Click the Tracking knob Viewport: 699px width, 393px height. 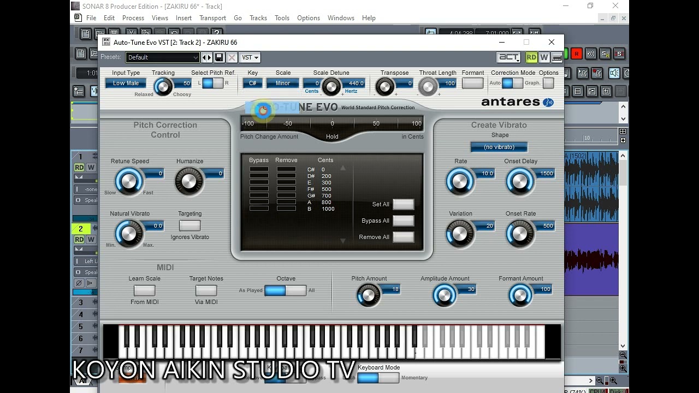point(163,86)
